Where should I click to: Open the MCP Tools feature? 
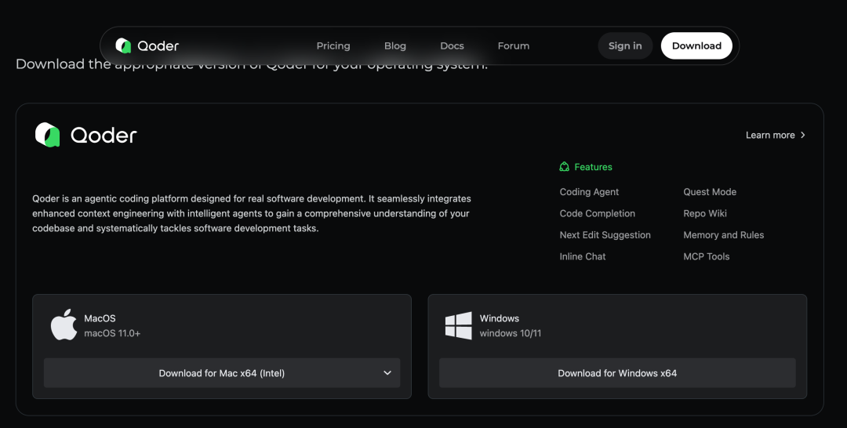tap(707, 256)
